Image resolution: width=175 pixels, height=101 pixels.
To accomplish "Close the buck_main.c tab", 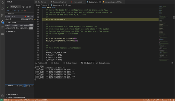I will 100,2.
